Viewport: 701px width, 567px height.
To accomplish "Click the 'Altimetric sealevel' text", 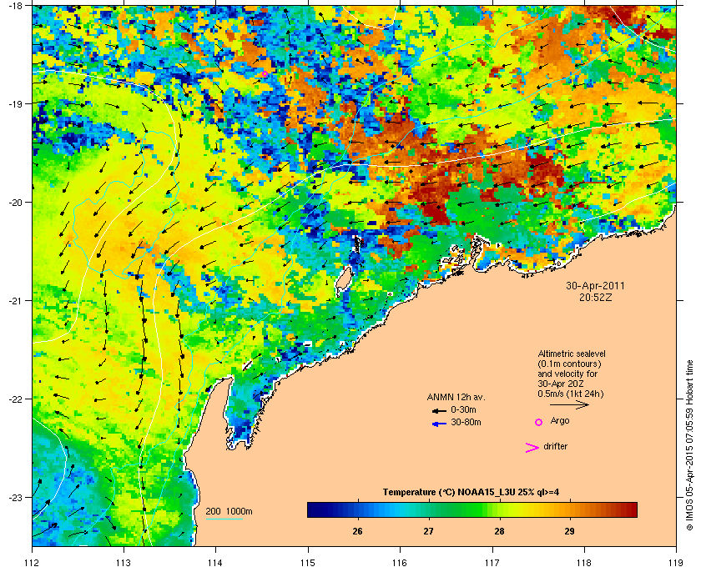I will coord(572,354).
